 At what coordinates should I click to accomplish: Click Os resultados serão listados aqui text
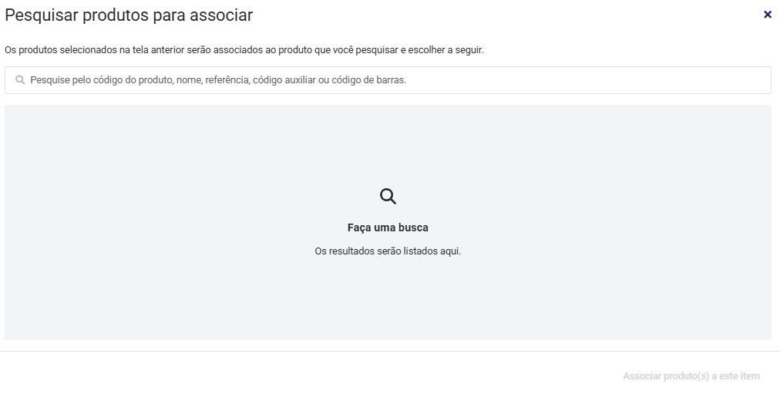(388, 251)
